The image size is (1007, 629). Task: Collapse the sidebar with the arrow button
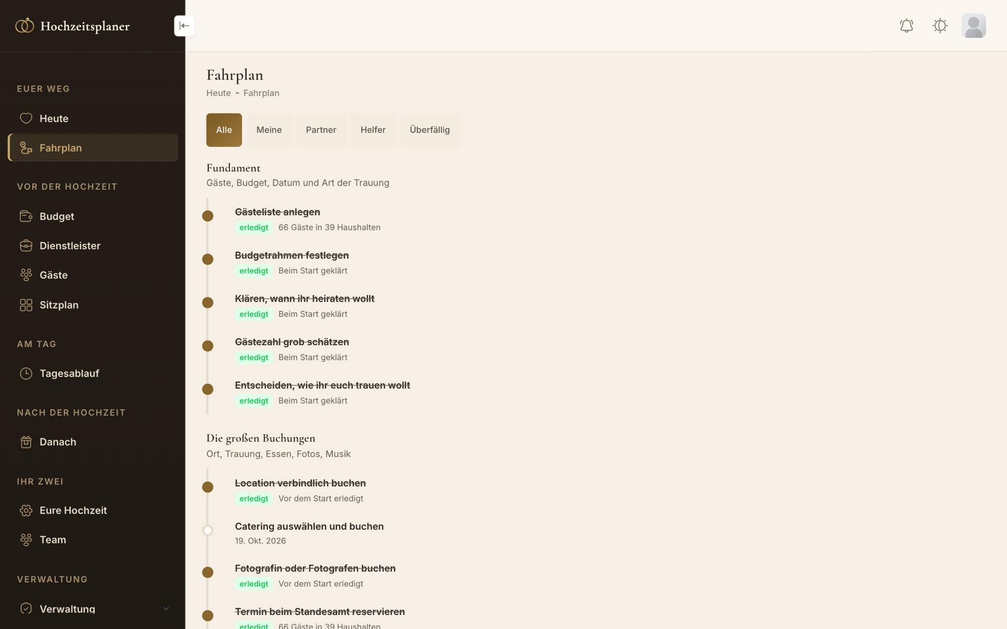click(184, 26)
